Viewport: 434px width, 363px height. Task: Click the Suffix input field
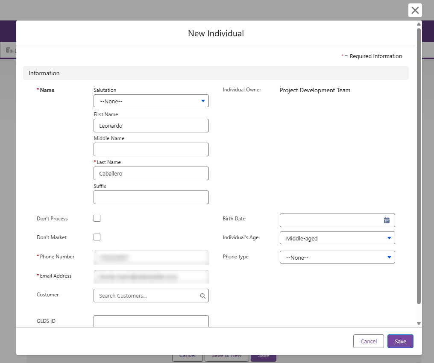click(151, 197)
